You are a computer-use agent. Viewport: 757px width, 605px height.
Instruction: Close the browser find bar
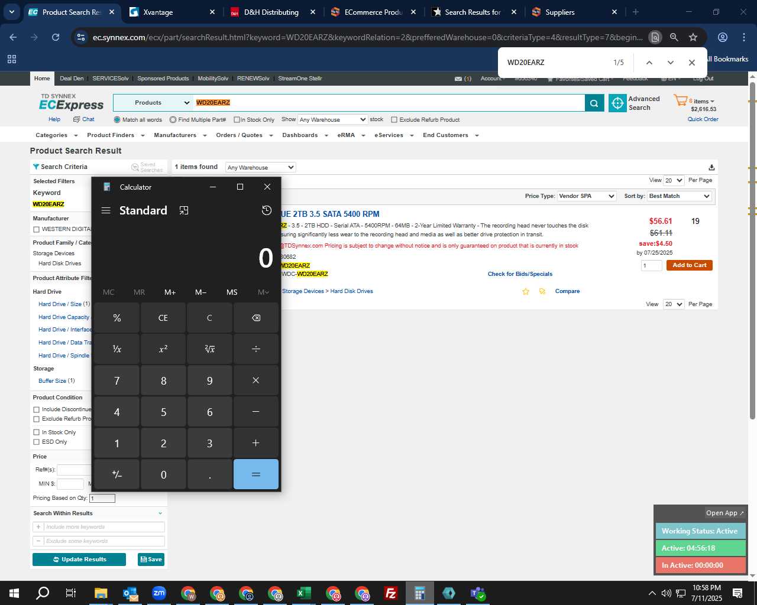click(691, 63)
